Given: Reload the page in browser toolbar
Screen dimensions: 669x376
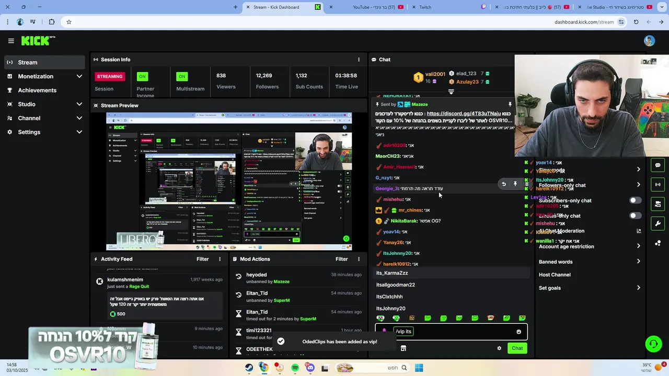Looking at the screenshot, I should point(636,22).
